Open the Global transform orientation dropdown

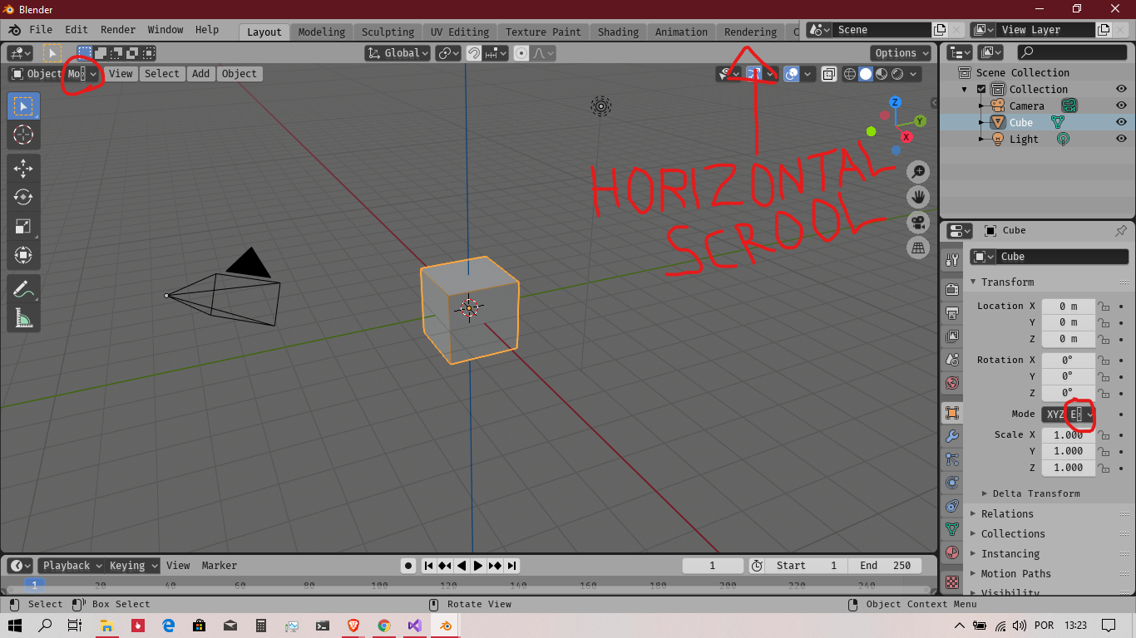[398, 53]
